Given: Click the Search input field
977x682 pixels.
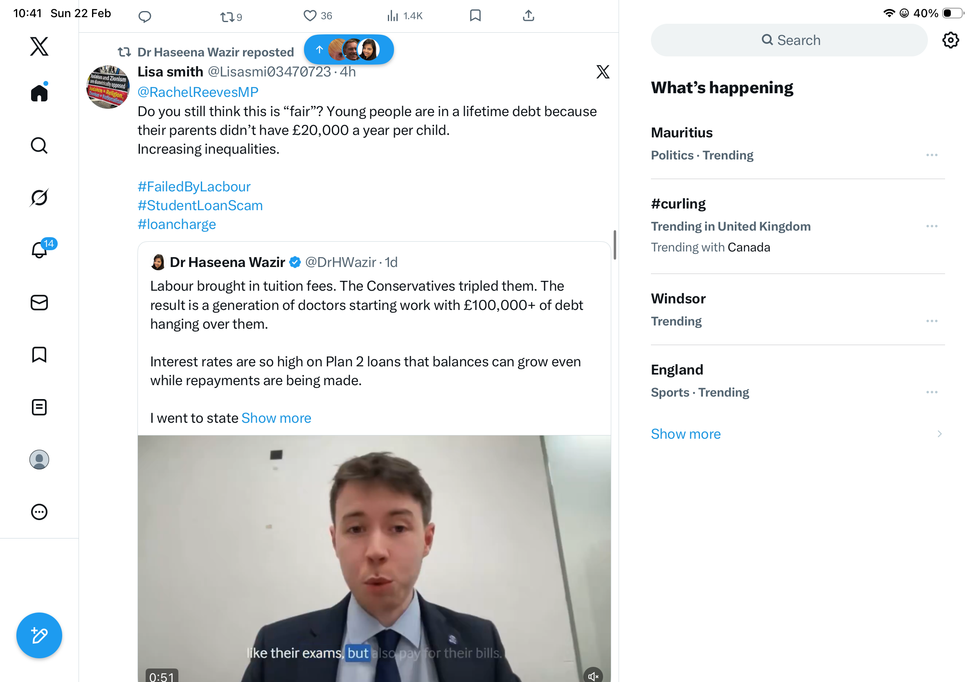Looking at the screenshot, I should click(789, 40).
